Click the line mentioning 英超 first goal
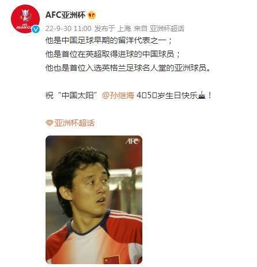This screenshot has width=257, height=267. [113, 55]
